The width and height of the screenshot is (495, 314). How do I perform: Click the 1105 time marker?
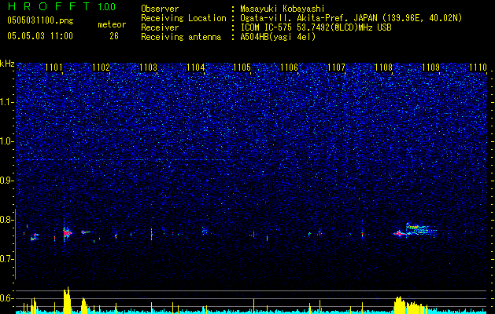coord(242,68)
